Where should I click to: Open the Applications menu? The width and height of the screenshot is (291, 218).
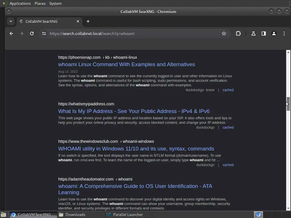[20, 3]
